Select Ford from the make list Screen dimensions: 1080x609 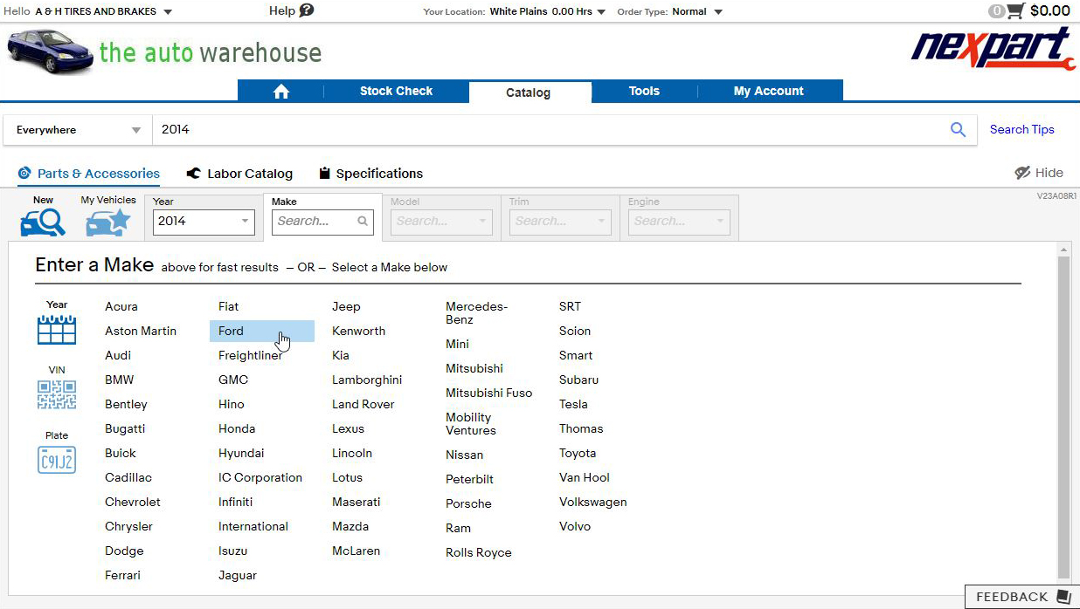[262, 331]
